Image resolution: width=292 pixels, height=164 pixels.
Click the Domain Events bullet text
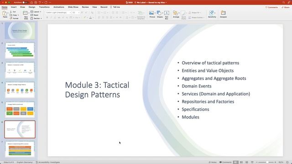pos(197,86)
